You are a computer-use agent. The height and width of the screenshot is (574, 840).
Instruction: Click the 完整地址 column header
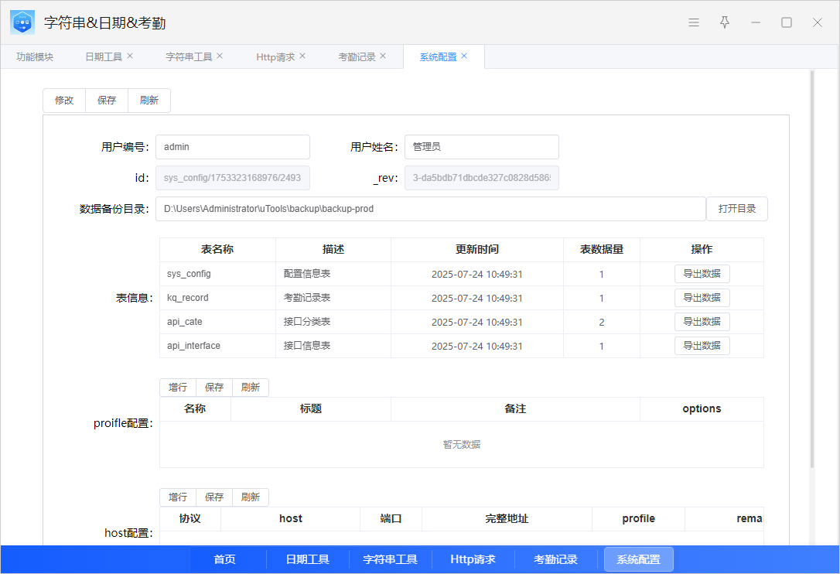tap(507, 519)
